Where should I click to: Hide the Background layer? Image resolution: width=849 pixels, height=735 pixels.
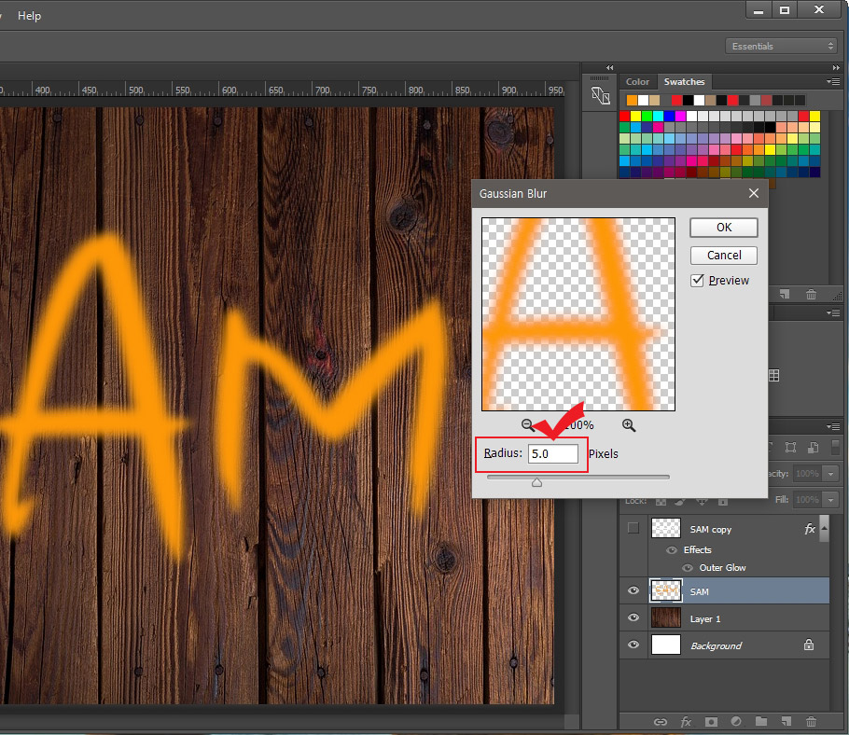633,645
